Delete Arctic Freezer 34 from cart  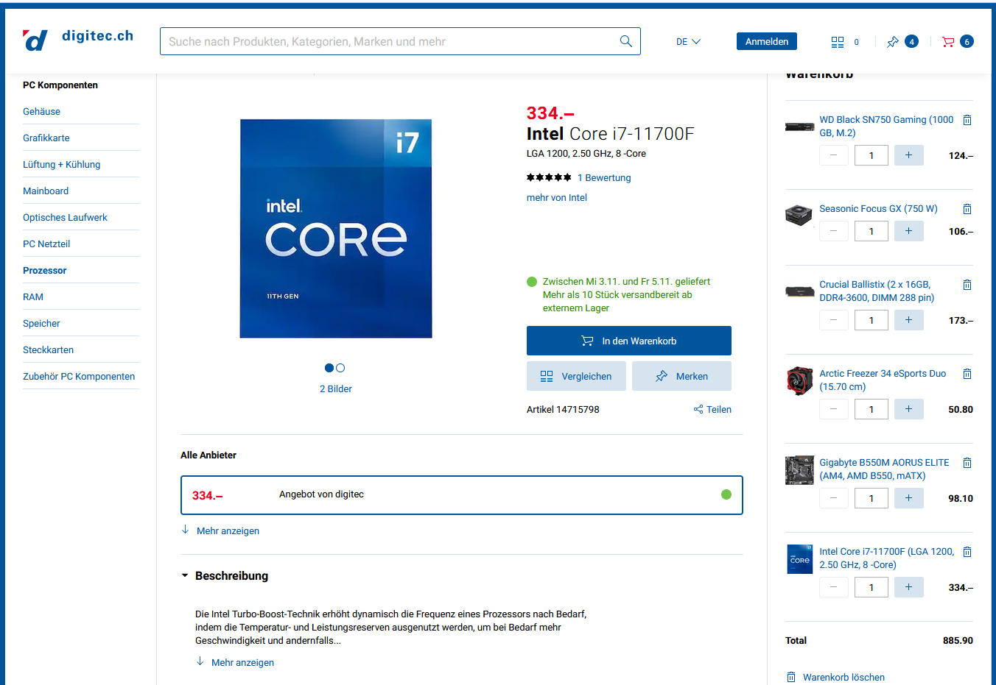[967, 374]
